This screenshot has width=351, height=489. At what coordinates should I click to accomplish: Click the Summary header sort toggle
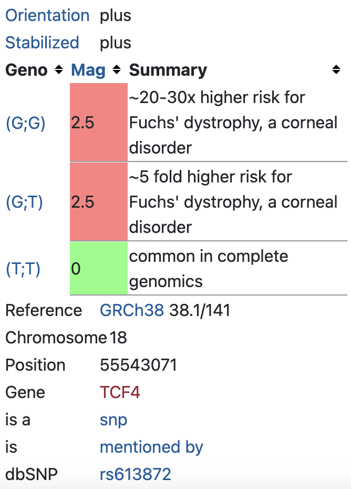[x=337, y=69]
